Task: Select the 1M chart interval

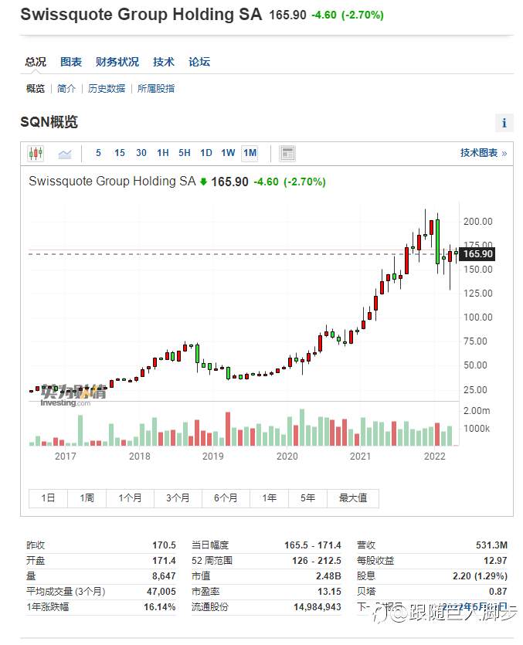Action: (250, 153)
